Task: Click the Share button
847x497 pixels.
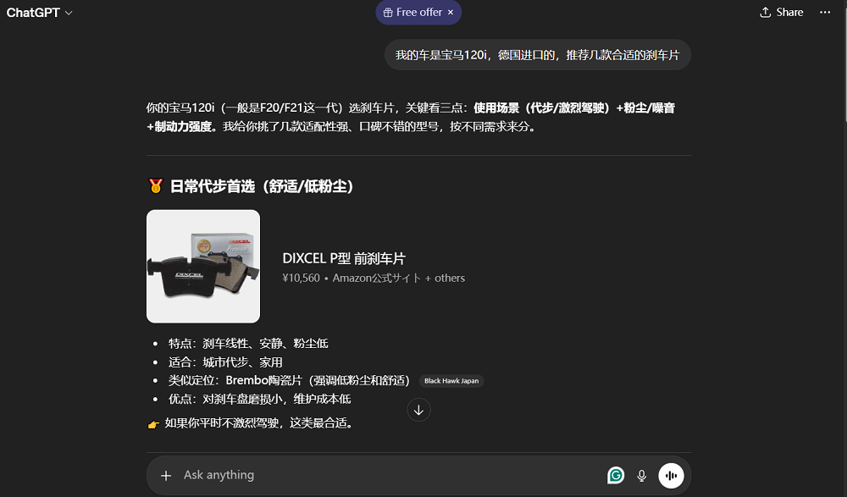Action: tap(781, 12)
